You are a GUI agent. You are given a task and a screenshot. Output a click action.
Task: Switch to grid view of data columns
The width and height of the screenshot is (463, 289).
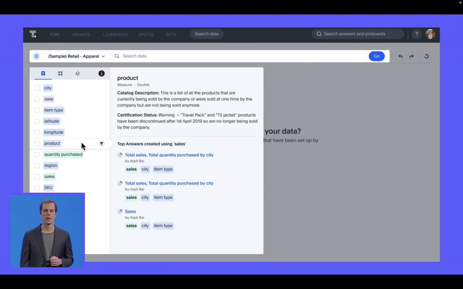pos(60,73)
